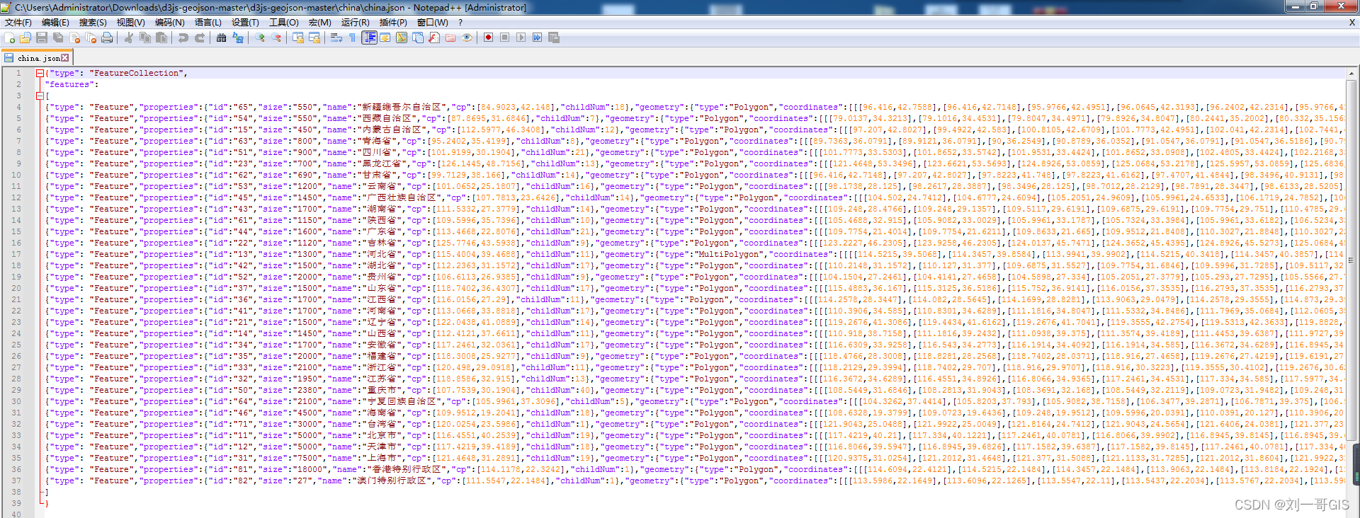This screenshot has width=1360, height=518.
Task: Stop macro recording with the square icon
Action: coord(505,38)
